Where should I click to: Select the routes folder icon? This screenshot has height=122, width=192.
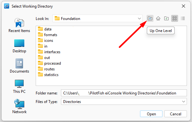40,69
